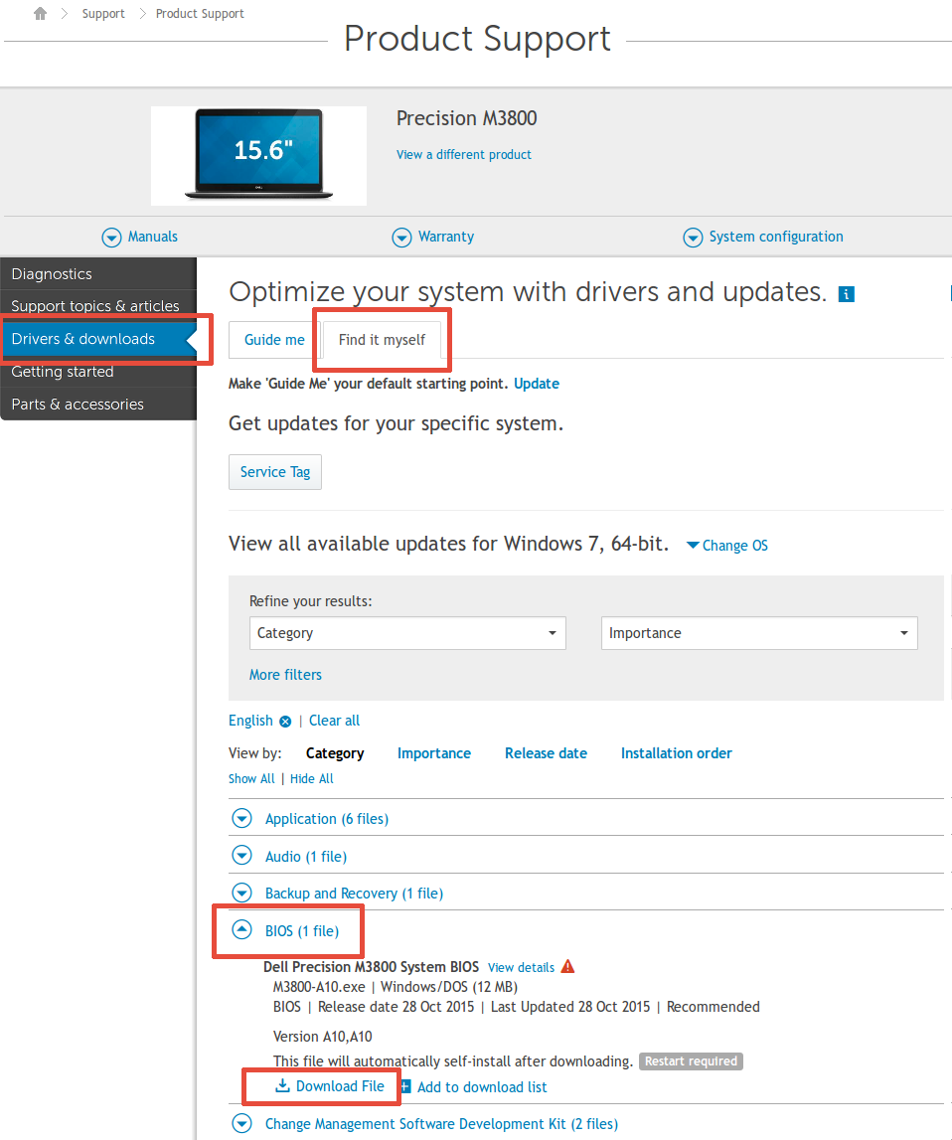Click the Warranty circle arrow icon
The width and height of the screenshot is (952, 1140).
pyautogui.click(x=401, y=237)
